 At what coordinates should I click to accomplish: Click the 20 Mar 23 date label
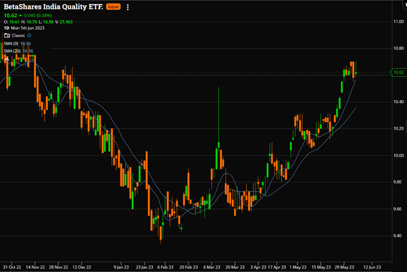point(235,267)
